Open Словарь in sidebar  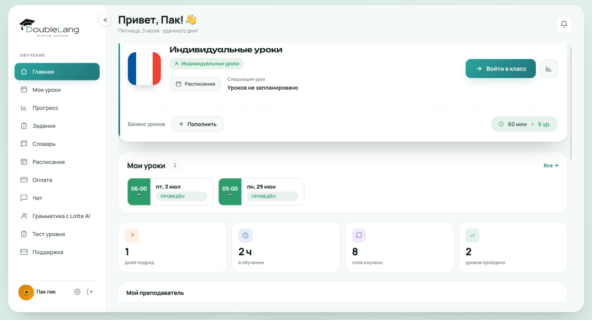point(57,144)
